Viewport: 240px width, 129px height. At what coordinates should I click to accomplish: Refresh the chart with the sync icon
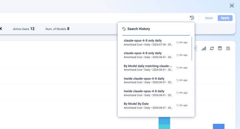(212, 48)
